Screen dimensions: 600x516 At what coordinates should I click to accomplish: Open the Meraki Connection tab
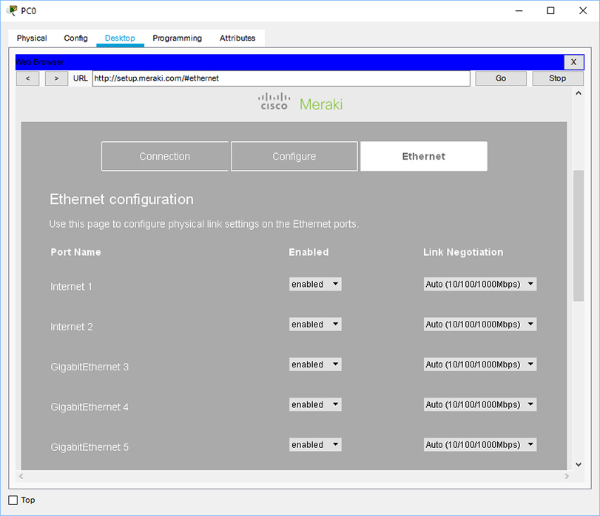click(165, 156)
